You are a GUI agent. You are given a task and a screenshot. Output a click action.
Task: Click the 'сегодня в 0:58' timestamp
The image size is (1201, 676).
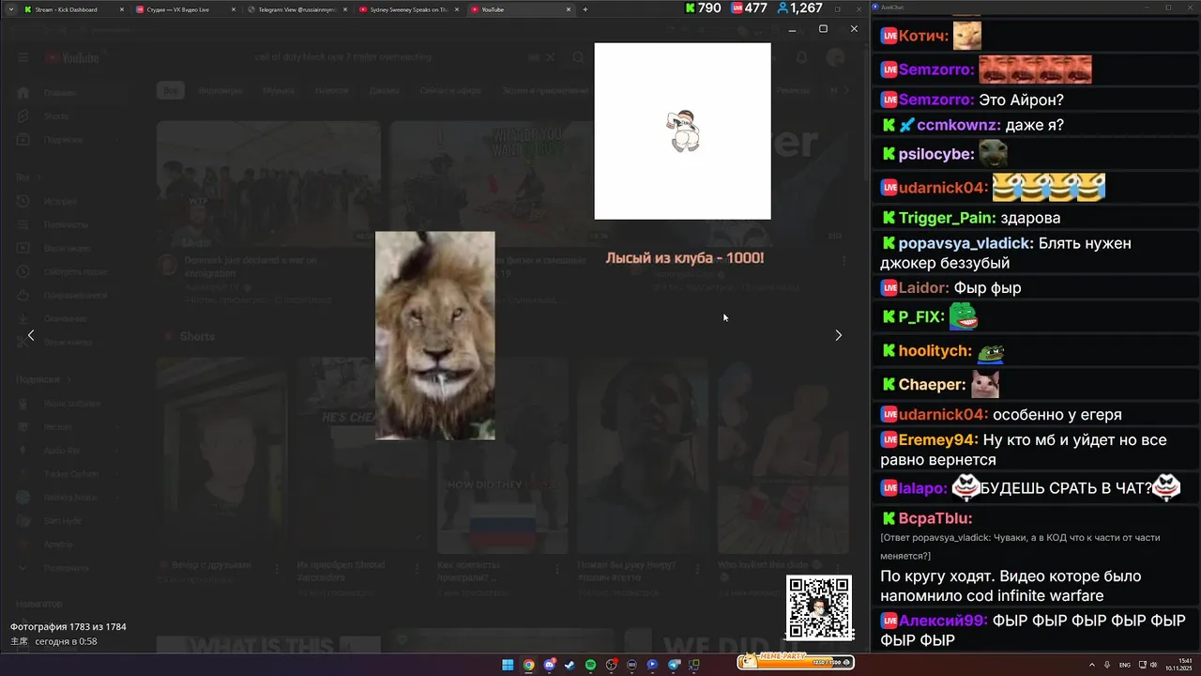66,641
